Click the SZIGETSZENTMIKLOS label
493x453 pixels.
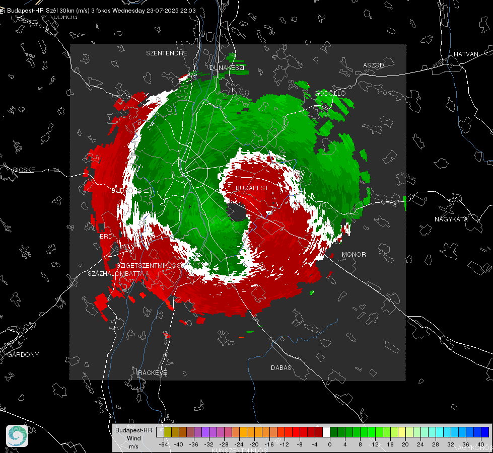point(149,265)
